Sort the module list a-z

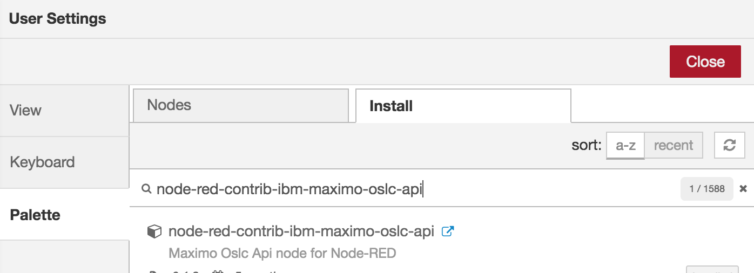tap(625, 146)
